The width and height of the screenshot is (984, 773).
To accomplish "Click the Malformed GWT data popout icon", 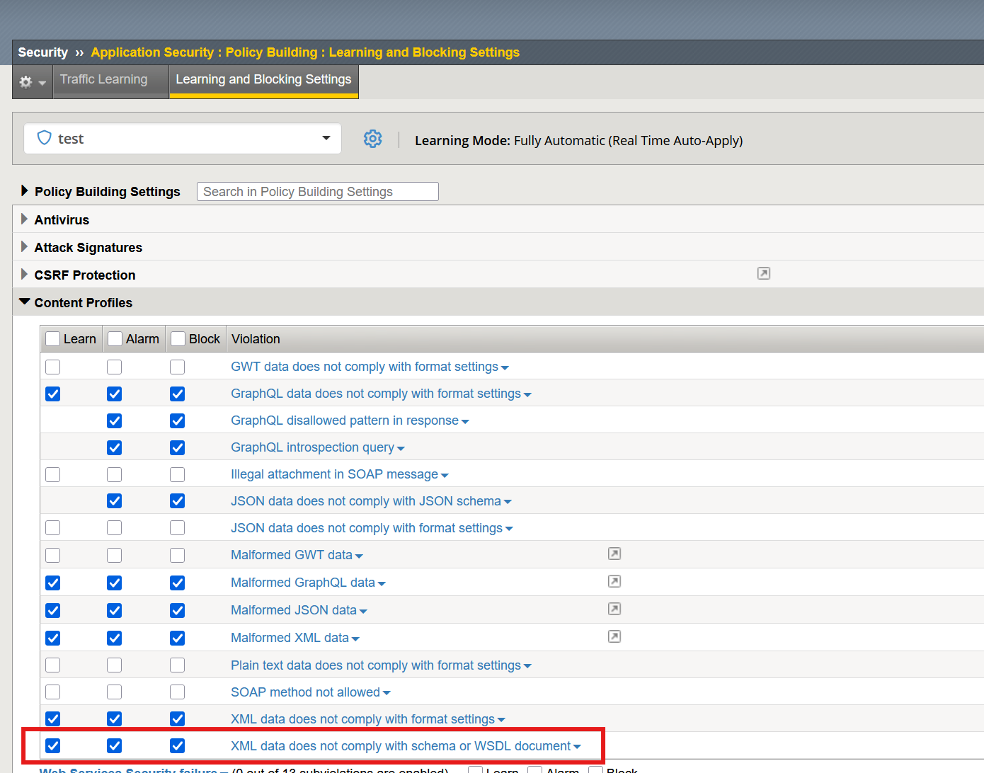I will coord(614,554).
